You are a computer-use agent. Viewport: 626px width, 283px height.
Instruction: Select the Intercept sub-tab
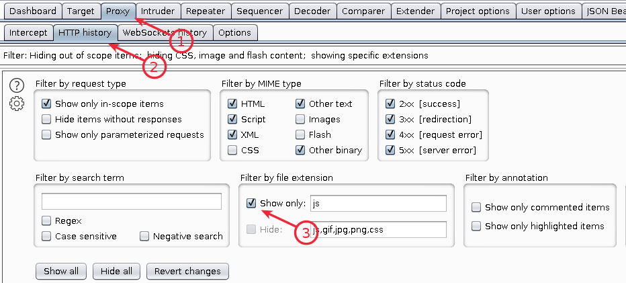point(29,33)
